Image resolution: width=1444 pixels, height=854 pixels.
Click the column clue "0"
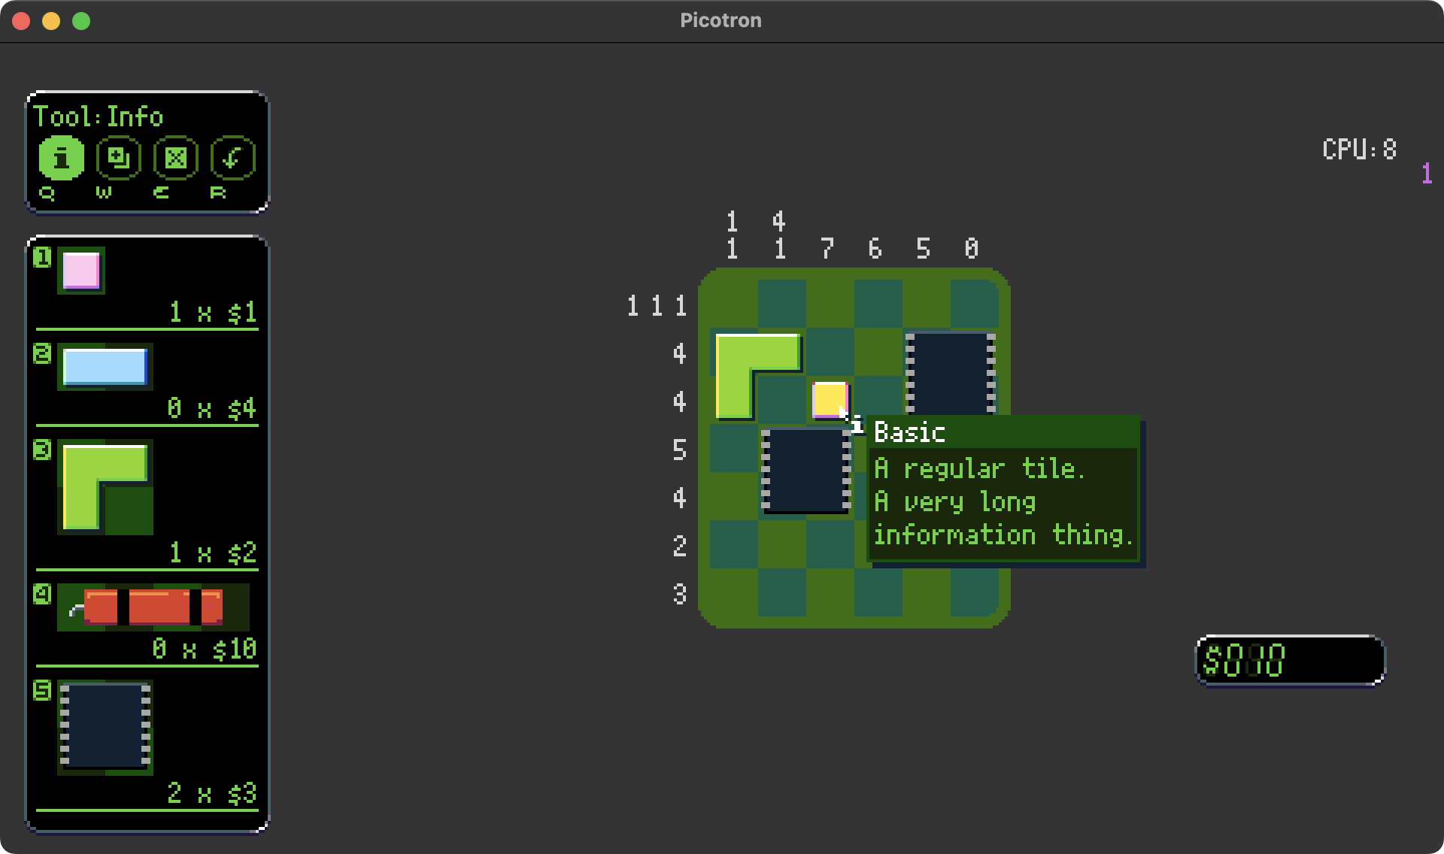click(x=972, y=248)
